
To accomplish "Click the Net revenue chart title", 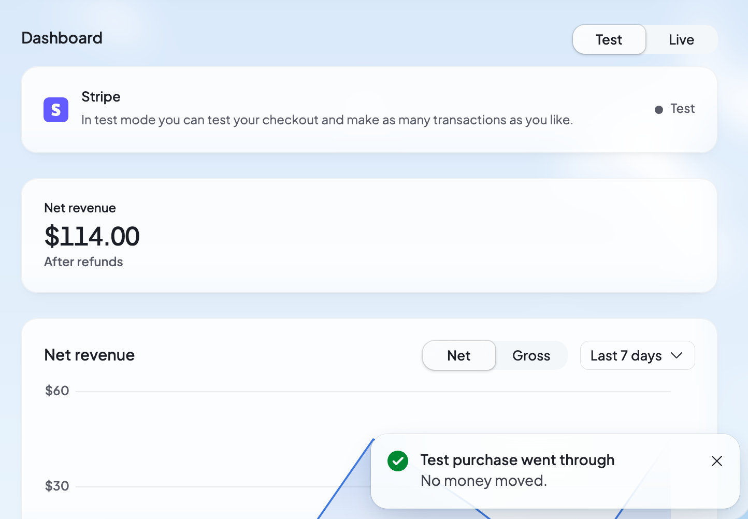I will 90,355.
